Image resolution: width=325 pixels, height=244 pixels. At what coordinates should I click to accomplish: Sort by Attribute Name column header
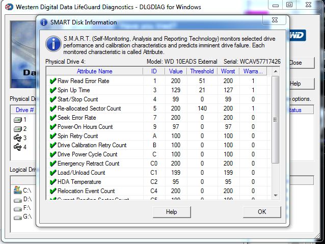(x=95, y=71)
